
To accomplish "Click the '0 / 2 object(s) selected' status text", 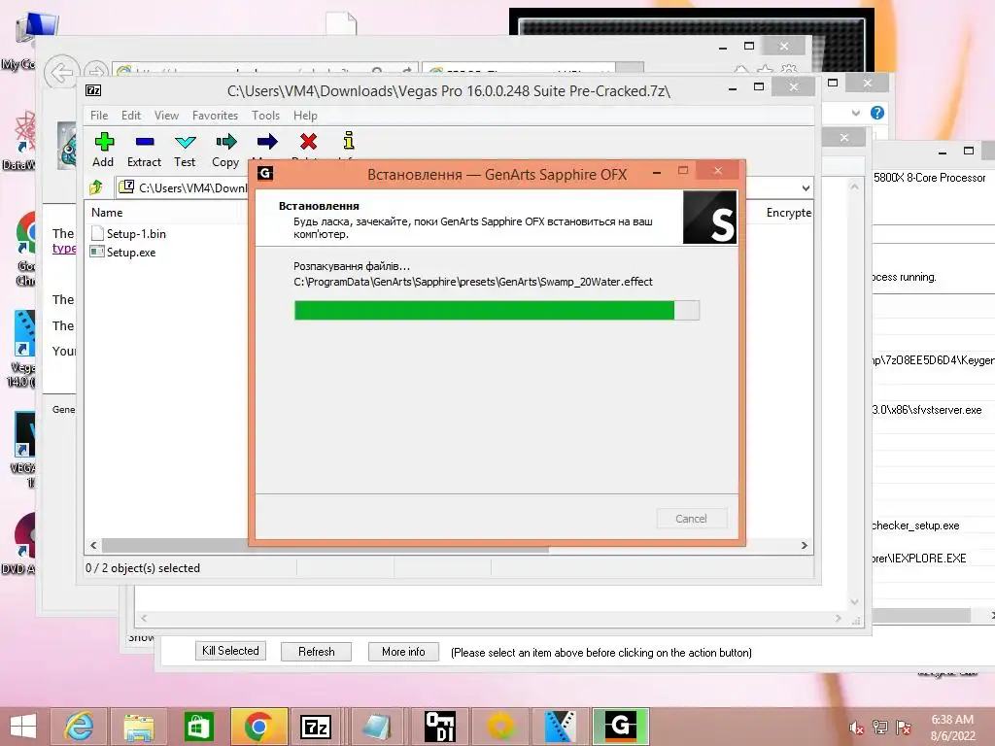I will 143,567.
